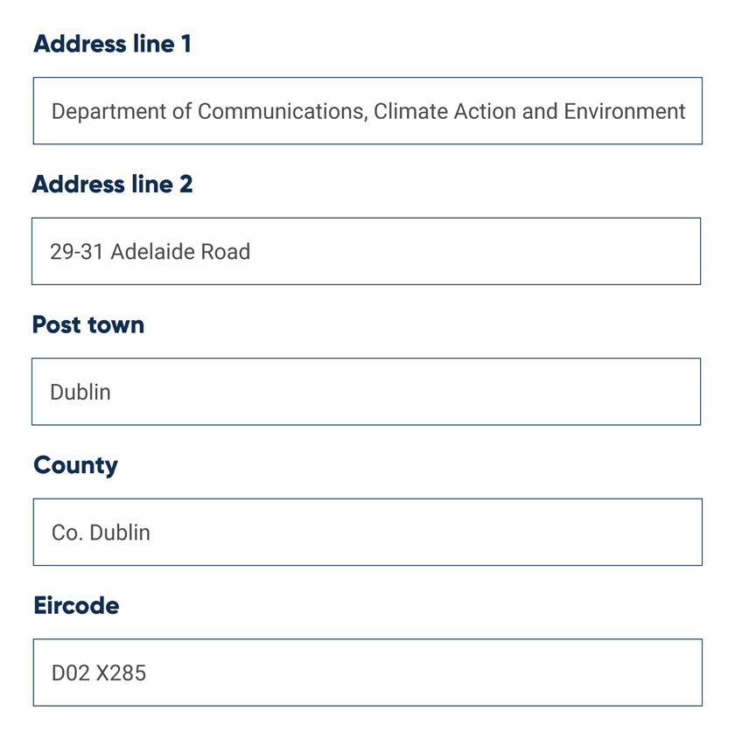Click the Eircode input field
Screen dimensions: 735x739
pos(367,673)
